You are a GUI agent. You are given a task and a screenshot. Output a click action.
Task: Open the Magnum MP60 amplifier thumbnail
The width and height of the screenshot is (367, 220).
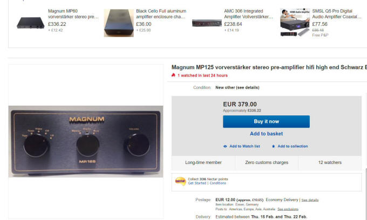pyautogui.click(x=31, y=23)
